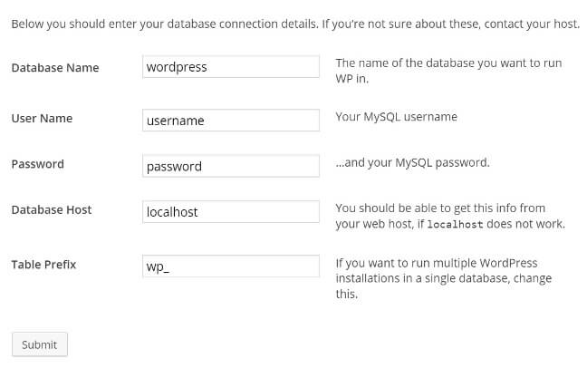
Task: Focus the Table Prefix field with wp_
Action: point(231,266)
